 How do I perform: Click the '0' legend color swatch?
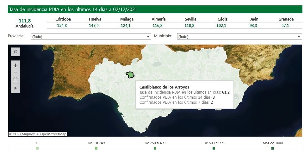pos(37,148)
